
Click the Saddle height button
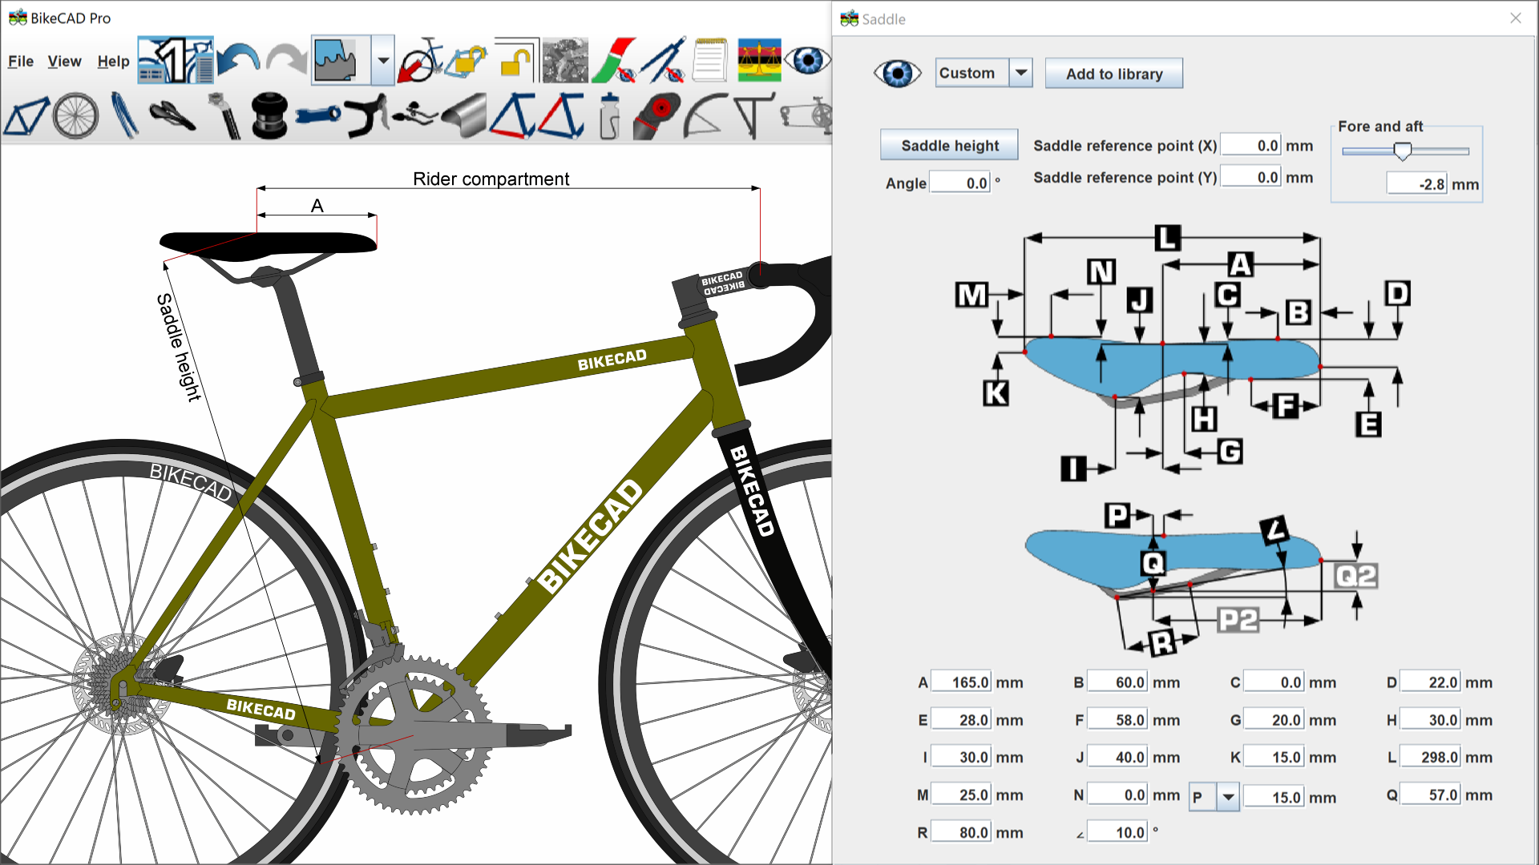point(950,145)
